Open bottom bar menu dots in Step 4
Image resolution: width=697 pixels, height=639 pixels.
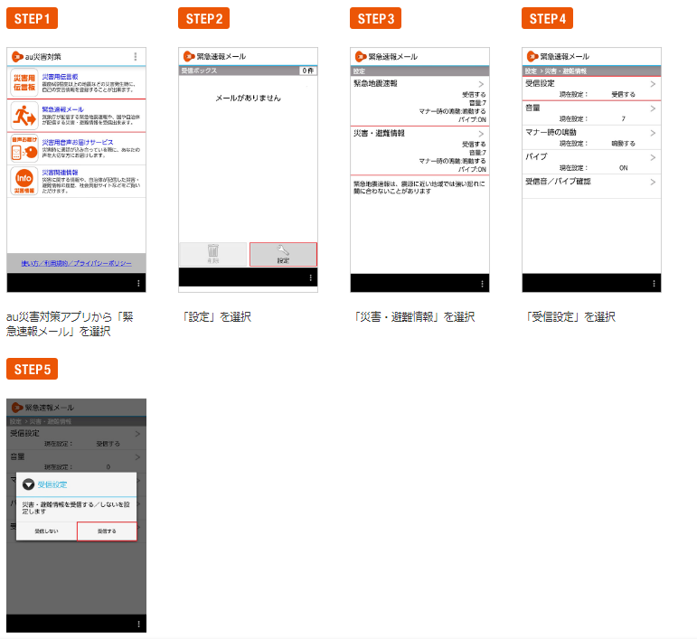click(x=654, y=284)
